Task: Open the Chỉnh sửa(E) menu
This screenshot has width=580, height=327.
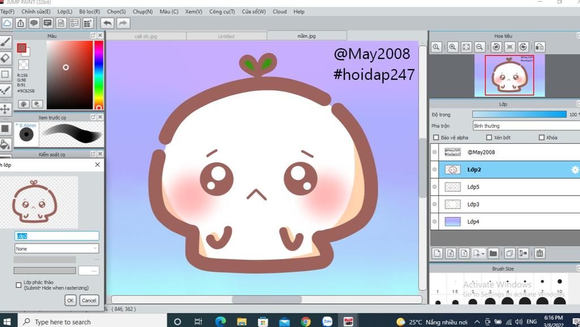Action: [x=36, y=11]
